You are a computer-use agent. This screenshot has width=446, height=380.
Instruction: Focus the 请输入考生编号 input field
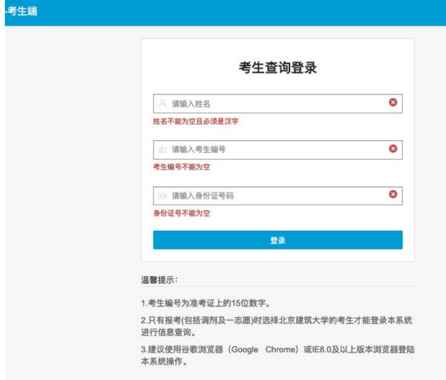pyautogui.click(x=273, y=150)
